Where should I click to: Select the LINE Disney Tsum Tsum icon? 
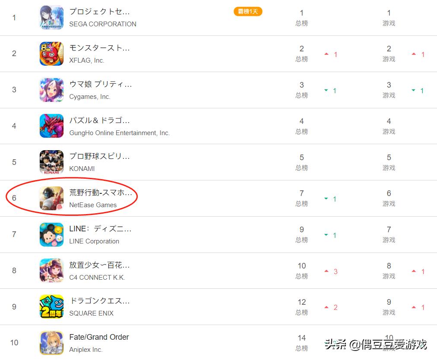click(x=51, y=234)
